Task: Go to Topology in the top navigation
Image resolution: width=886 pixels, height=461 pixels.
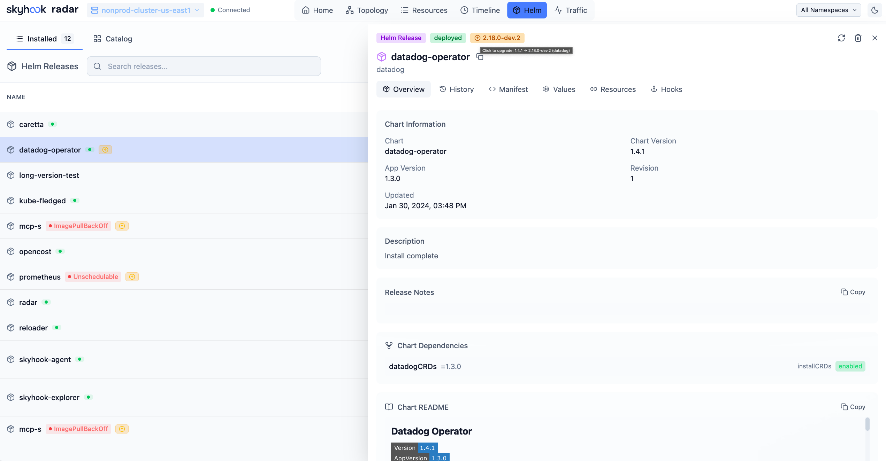Action: (367, 10)
